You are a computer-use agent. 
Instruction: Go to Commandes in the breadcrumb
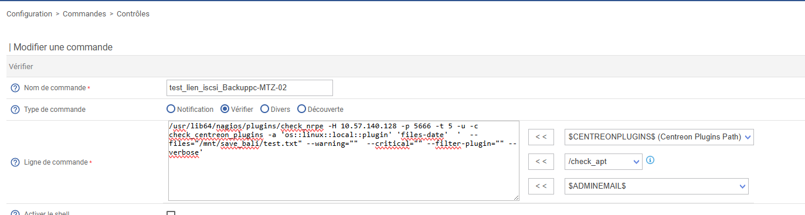(x=84, y=13)
